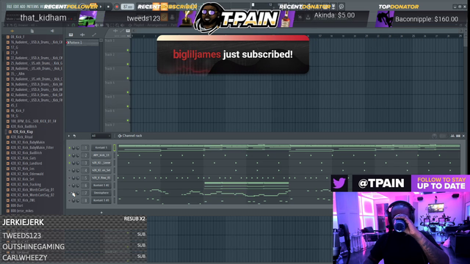Mute playlist Track 4 via green dot
470x264 pixels.
pyautogui.click(x=128, y=92)
